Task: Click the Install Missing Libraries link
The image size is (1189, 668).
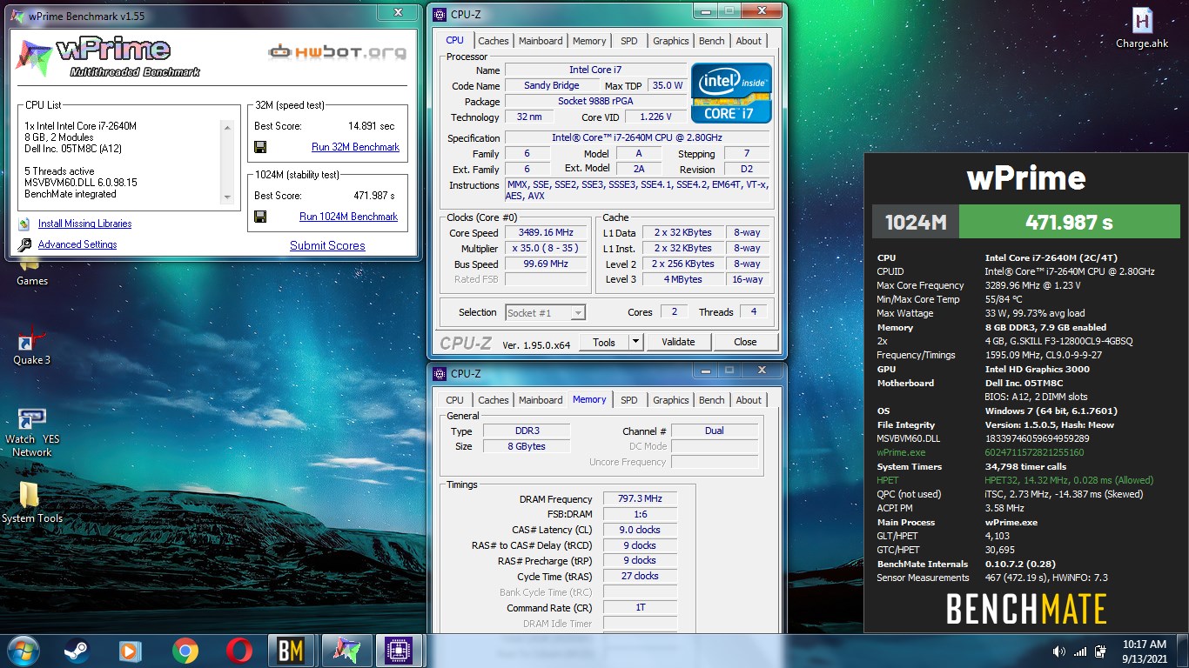Action: tap(84, 224)
